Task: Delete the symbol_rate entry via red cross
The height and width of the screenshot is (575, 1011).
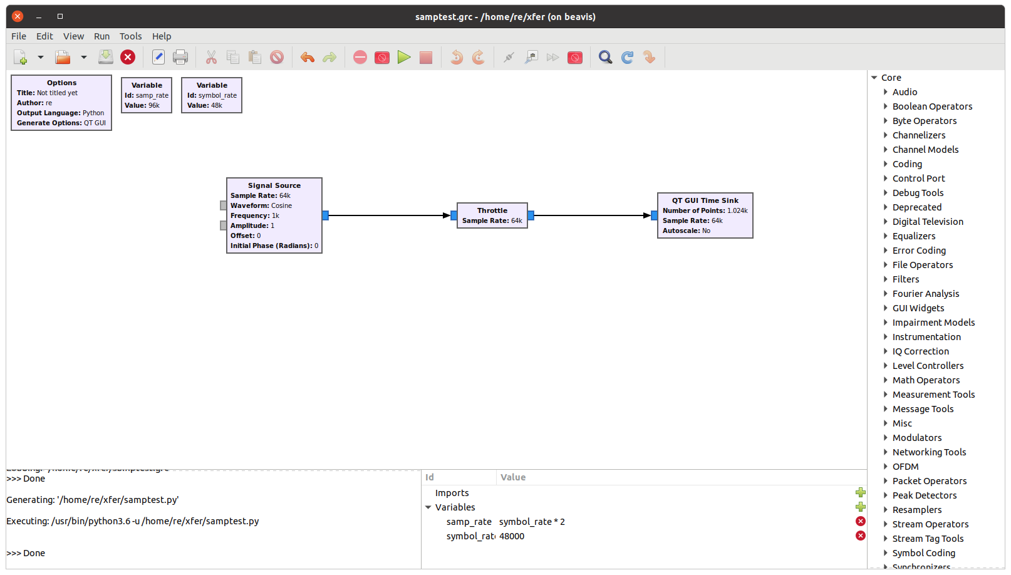Action: point(860,536)
